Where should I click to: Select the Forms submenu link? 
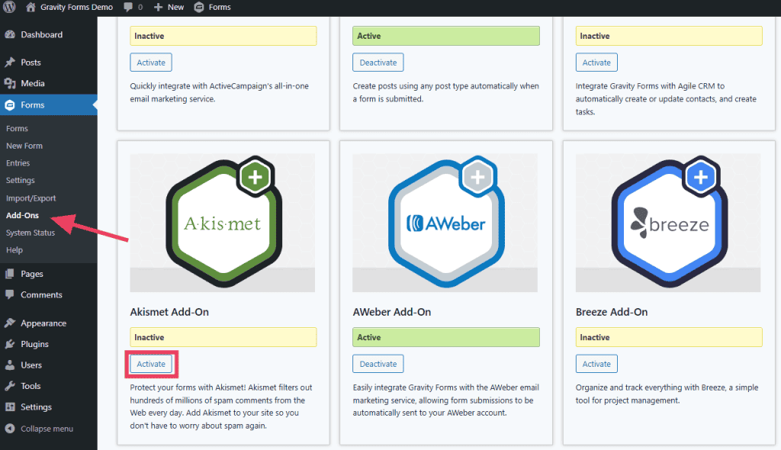17,129
